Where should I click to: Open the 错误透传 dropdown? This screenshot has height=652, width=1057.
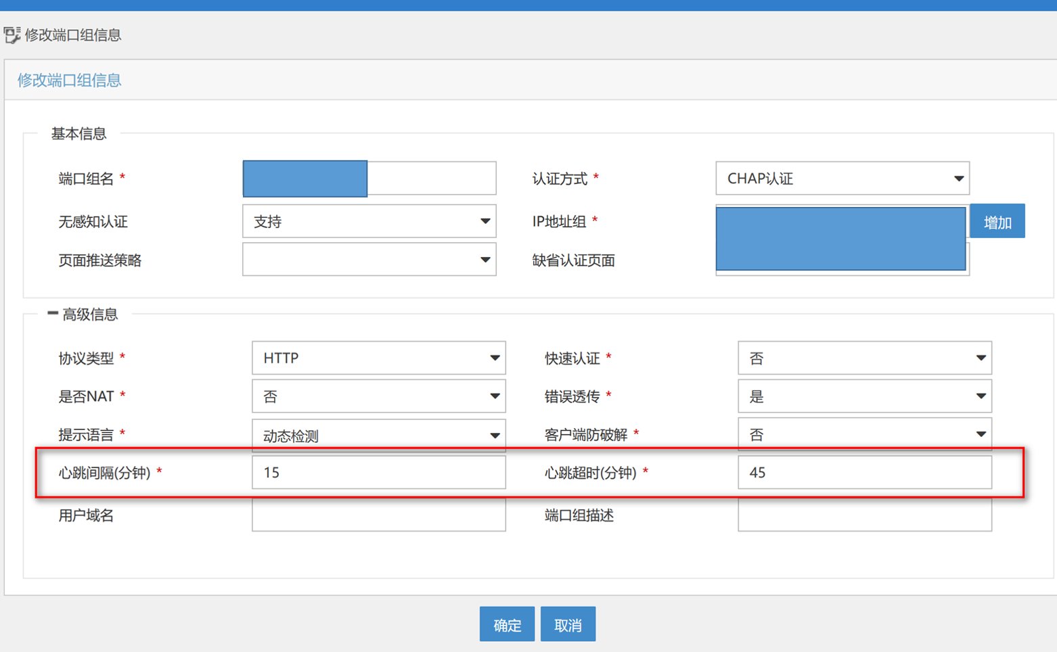click(865, 396)
